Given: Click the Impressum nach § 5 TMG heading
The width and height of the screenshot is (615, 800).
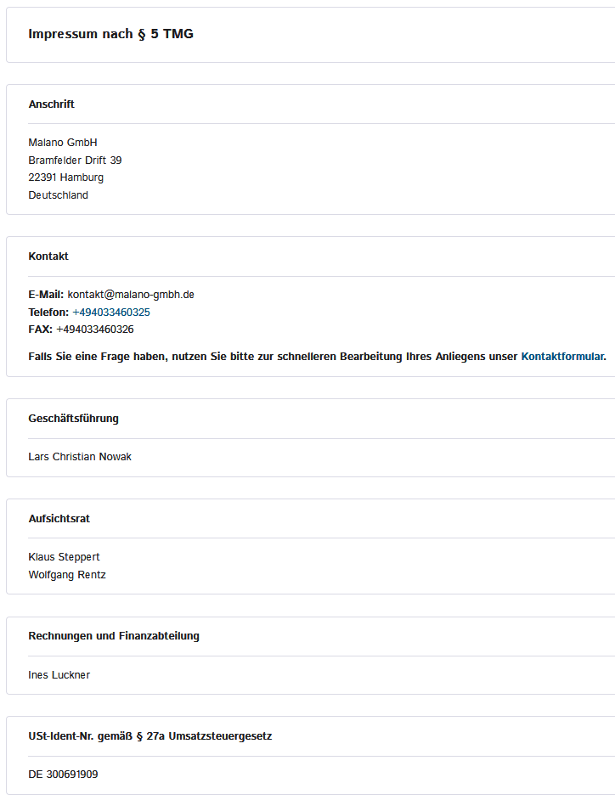Looking at the screenshot, I should [110, 34].
